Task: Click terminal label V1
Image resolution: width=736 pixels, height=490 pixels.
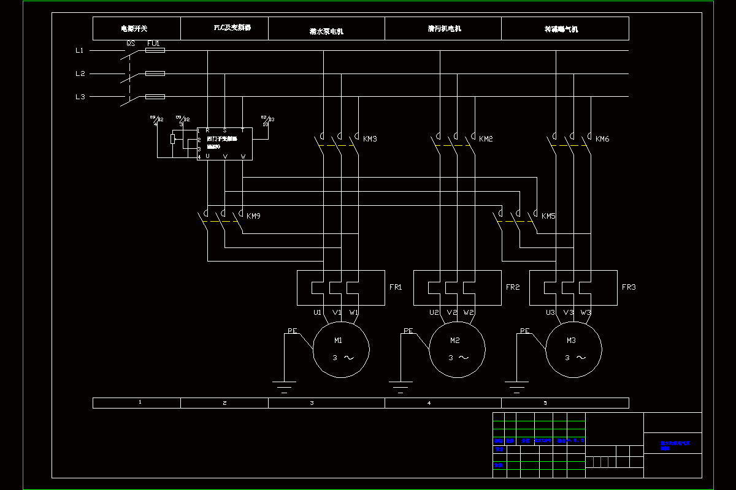Action: (337, 312)
